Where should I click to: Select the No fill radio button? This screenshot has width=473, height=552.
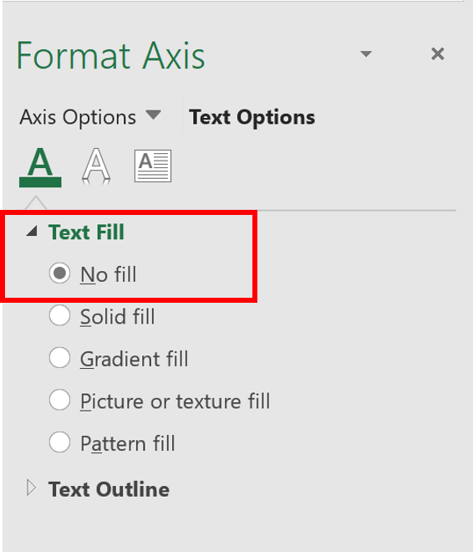(59, 273)
